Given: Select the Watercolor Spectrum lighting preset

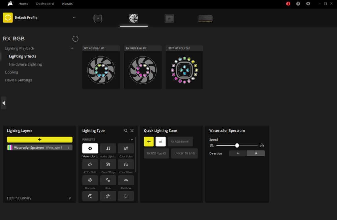Looking at the screenshot, I should [x=90, y=148].
